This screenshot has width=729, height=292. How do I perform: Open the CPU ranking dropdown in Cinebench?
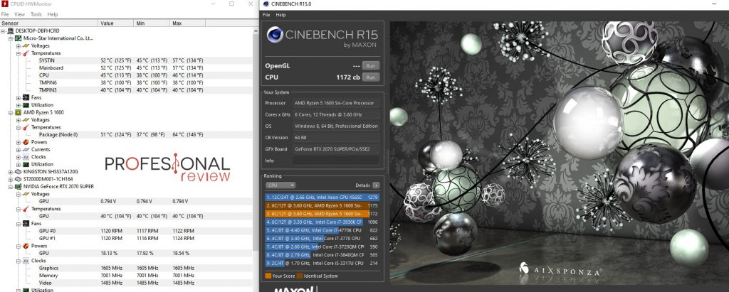click(280, 185)
